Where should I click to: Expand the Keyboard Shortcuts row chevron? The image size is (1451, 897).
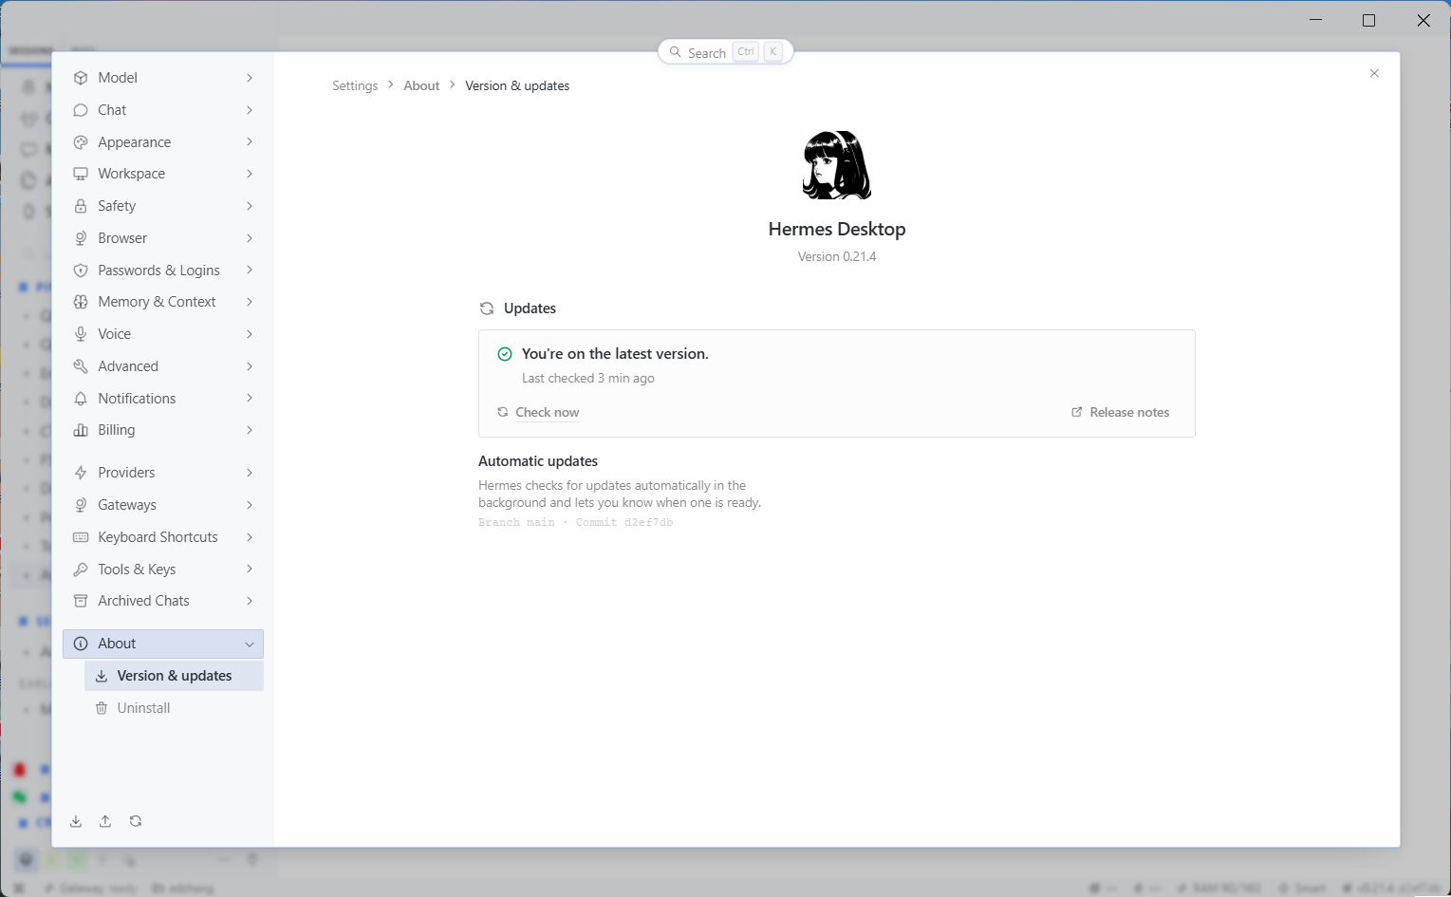coord(250,537)
